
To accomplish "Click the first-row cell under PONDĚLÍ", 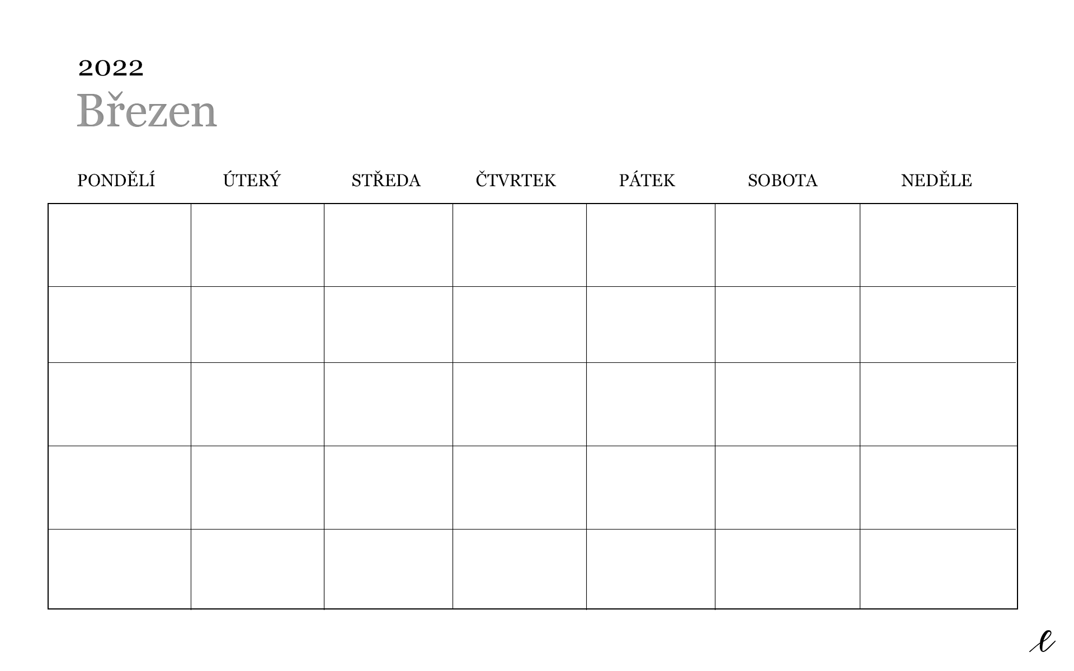I will [120, 245].
